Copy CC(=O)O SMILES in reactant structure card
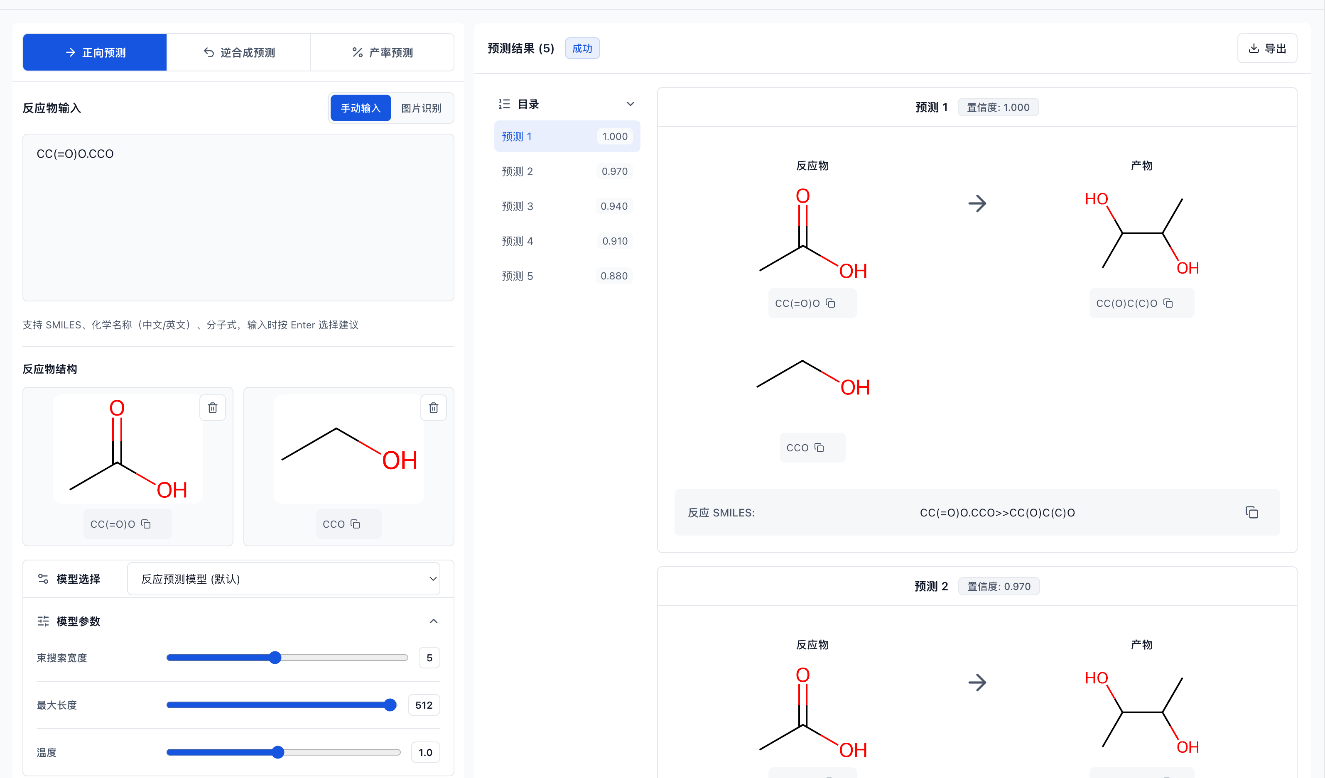This screenshot has width=1325, height=778. click(146, 524)
